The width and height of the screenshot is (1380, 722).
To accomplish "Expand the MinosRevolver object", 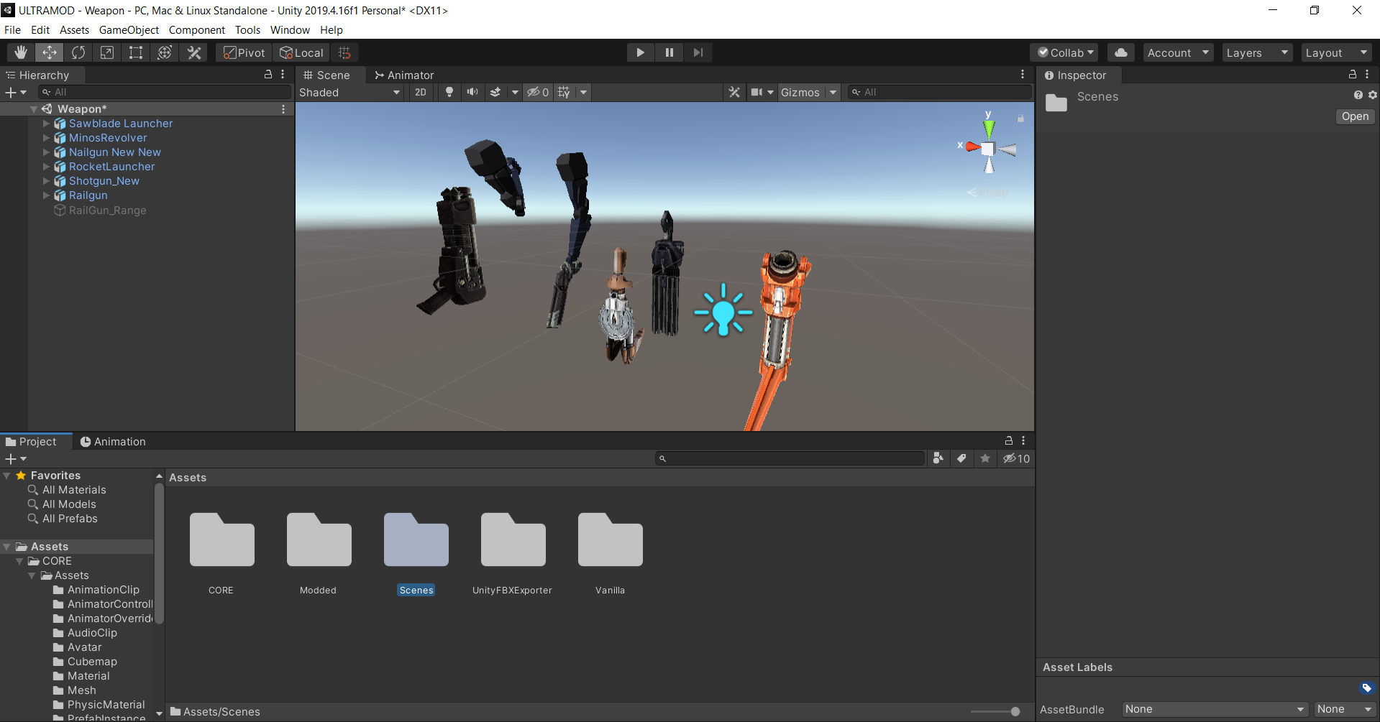I will click(47, 138).
